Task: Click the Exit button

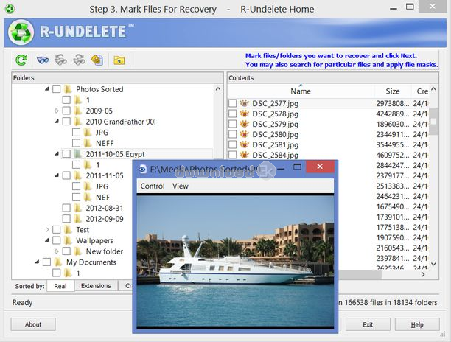Action: point(368,324)
